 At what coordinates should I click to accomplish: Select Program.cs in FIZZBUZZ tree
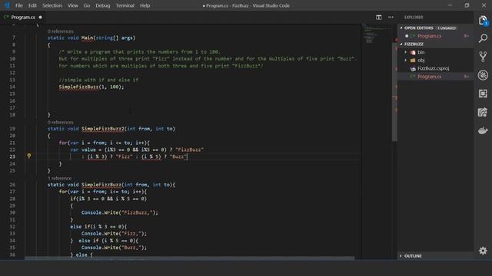click(x=436, y=77)
